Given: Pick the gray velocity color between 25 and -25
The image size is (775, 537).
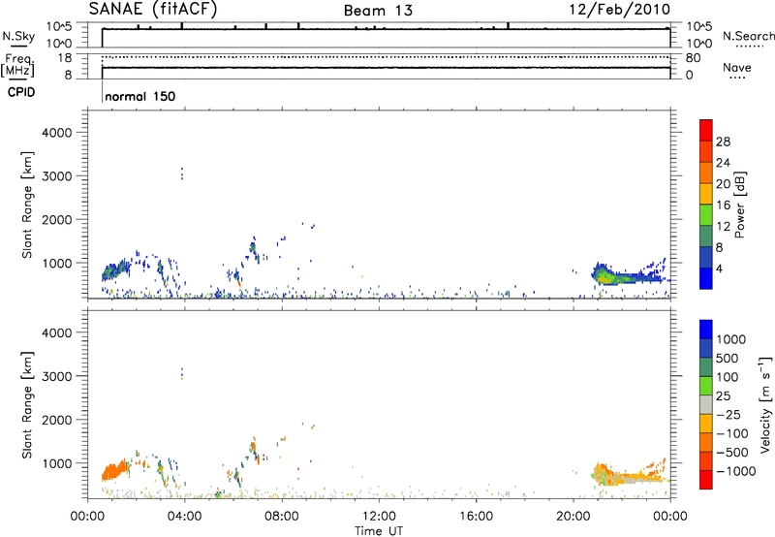Looking at the screenshot, I should tap(706, 404).
